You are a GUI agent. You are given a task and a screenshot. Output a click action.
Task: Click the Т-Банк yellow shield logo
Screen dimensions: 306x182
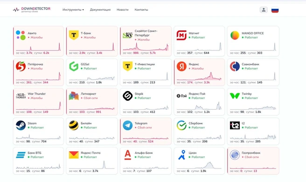[x=74, y=35]
